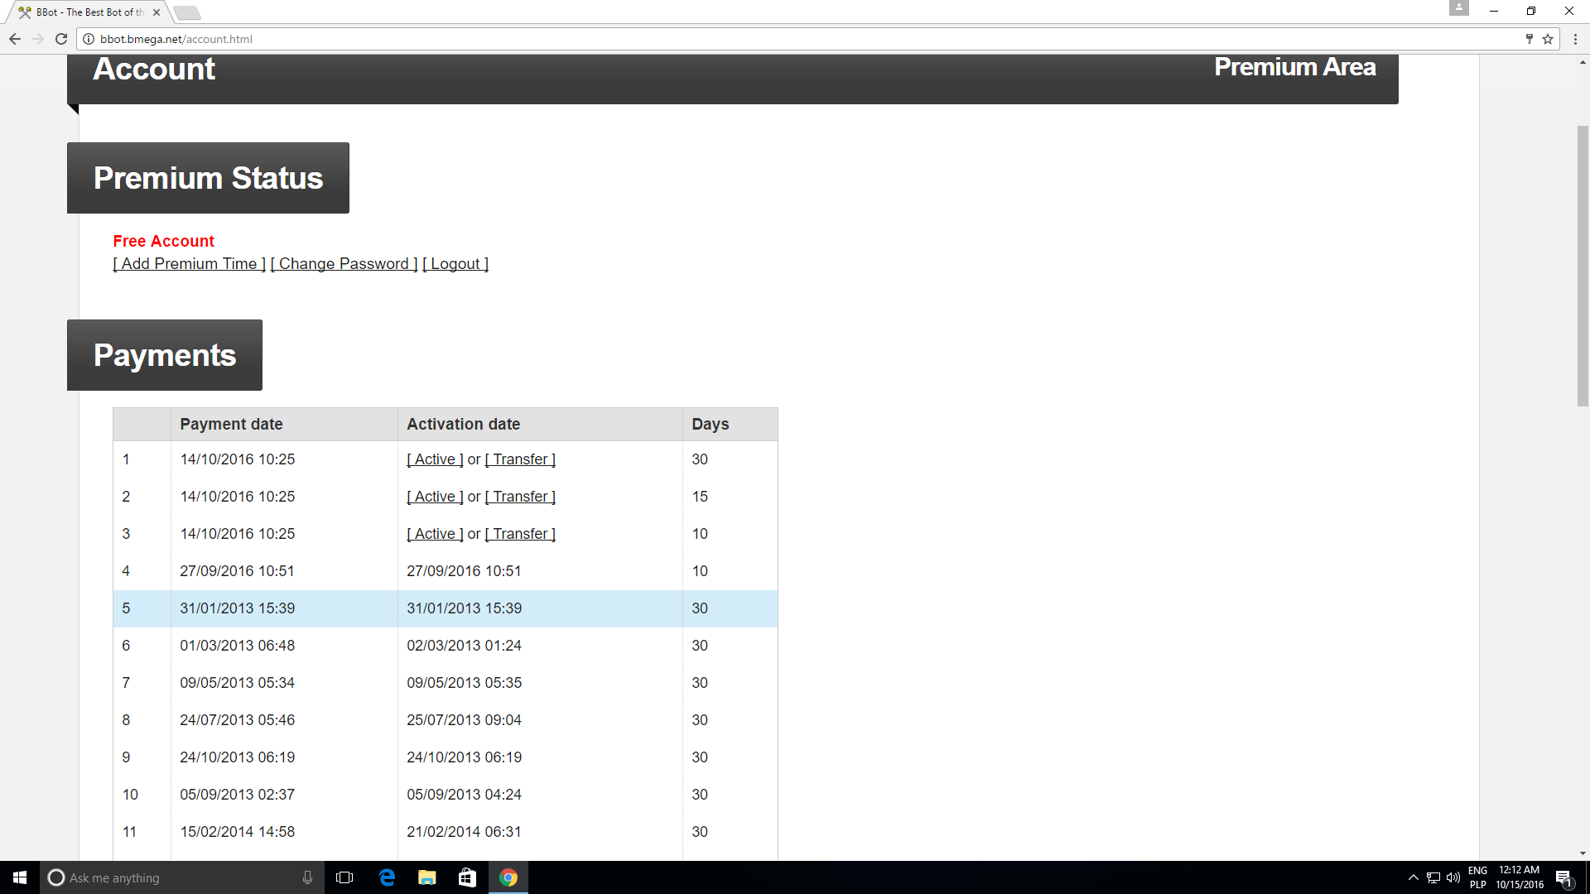Click the Change Password link
Viewport: 1590px width, 894px height.
point(344,264)
